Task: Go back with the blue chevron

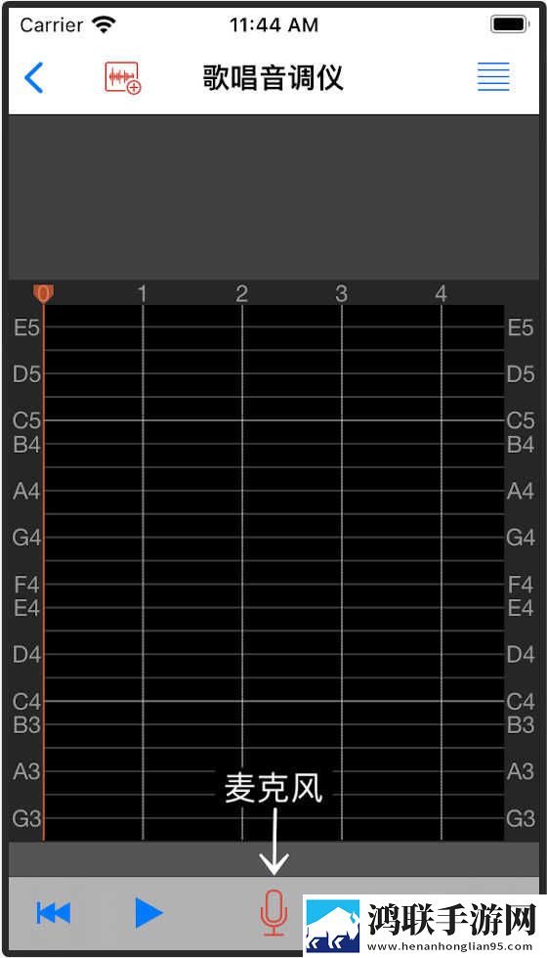Action: coord(33,77)
